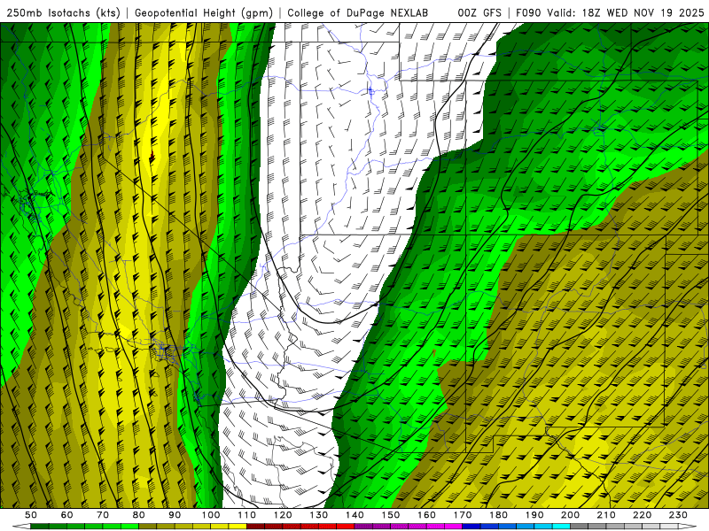This screenshot has height=531, width=709.
Task: Click the 190 label on the color bar
Action: (x=534, y=515)
